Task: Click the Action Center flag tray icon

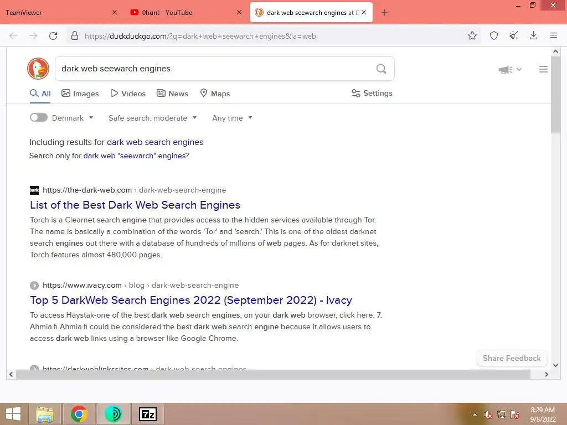Action: point(514,414)
